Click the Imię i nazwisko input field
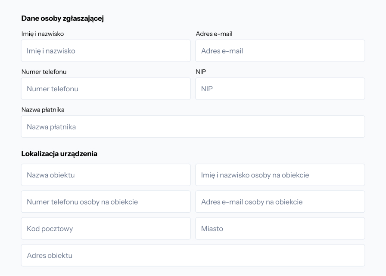This screenshot has width=386, height=276. 106,51
